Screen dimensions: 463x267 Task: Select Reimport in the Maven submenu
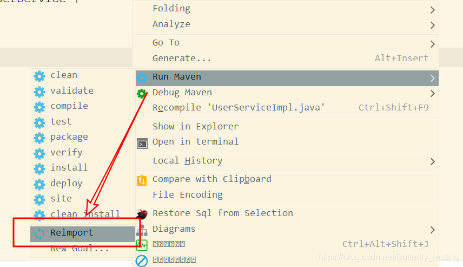tap(83, 234)
